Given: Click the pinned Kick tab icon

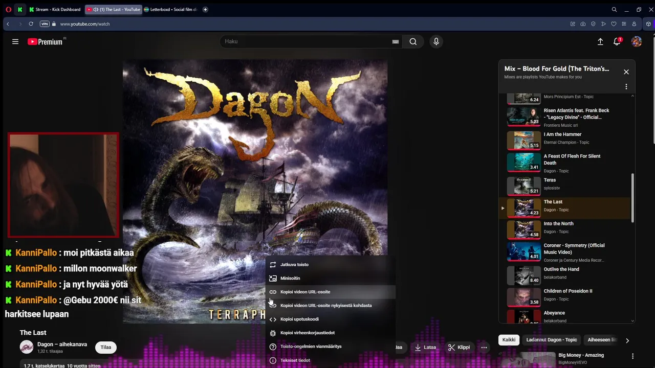Looking at the screenshot, I should coord(20,9).
